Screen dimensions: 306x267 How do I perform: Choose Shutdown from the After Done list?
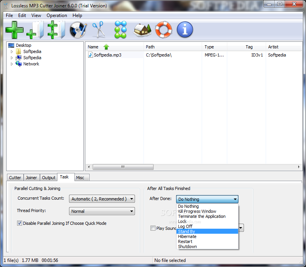point(207,246)
